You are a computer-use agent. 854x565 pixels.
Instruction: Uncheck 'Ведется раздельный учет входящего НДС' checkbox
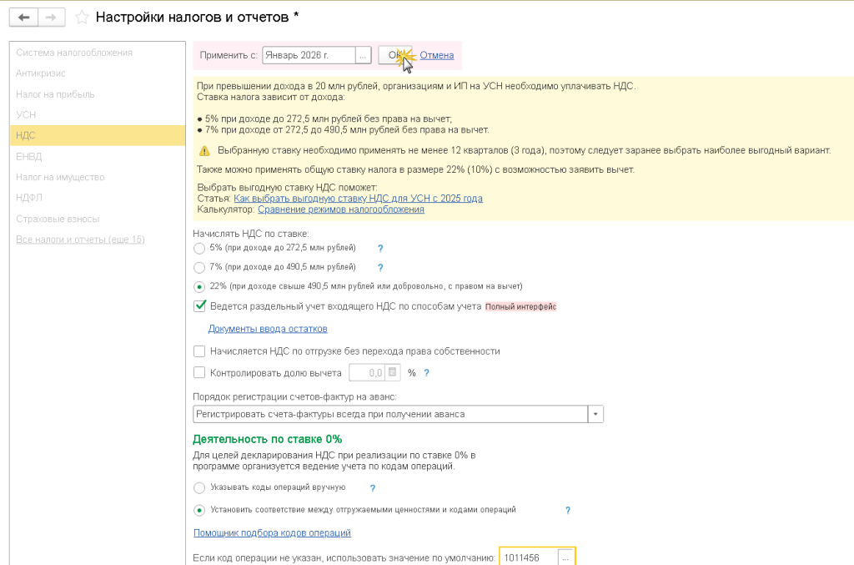(199, 306)
